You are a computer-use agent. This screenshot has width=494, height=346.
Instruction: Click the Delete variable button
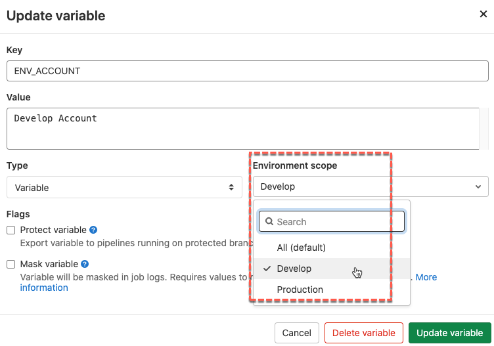[364, 333]
